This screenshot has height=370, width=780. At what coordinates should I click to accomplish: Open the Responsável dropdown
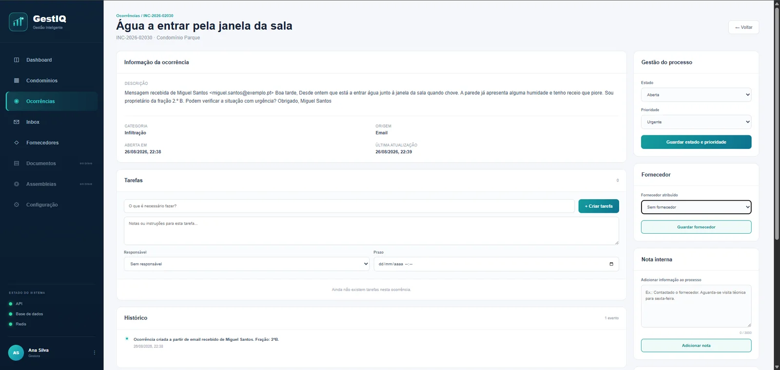pyautogui.click(x=247, y=264)
